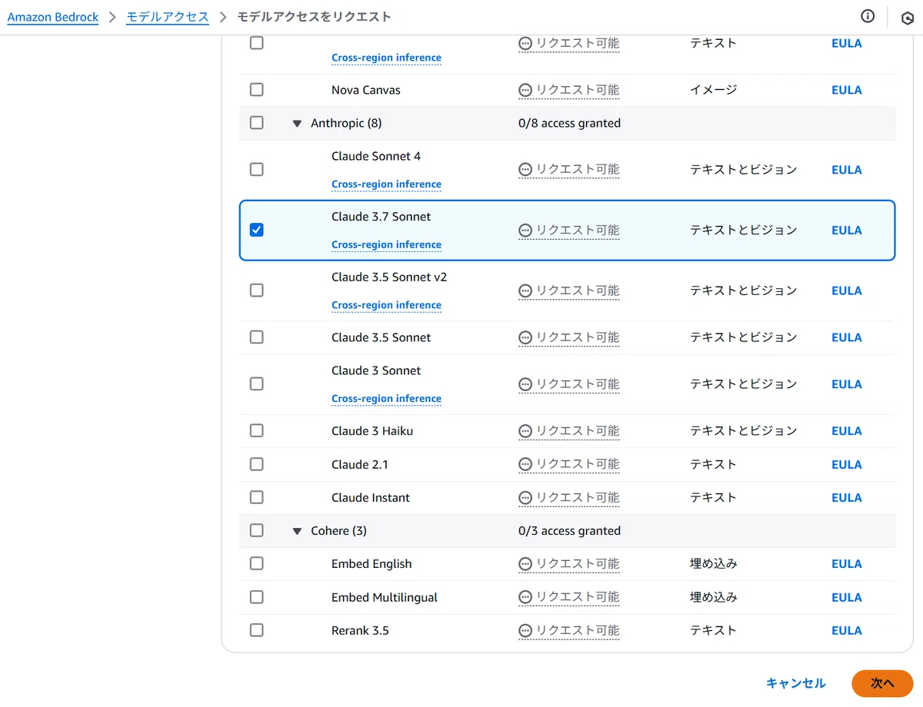Screen dimensions: 923x707
Task: Click 埋め込み modality in Embed English row
Action: pyautogui.click(x=714, y=564)
